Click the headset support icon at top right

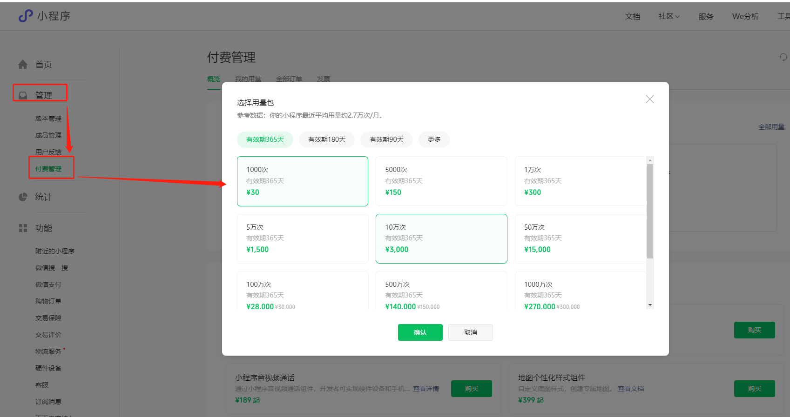(x=783, y=57)
